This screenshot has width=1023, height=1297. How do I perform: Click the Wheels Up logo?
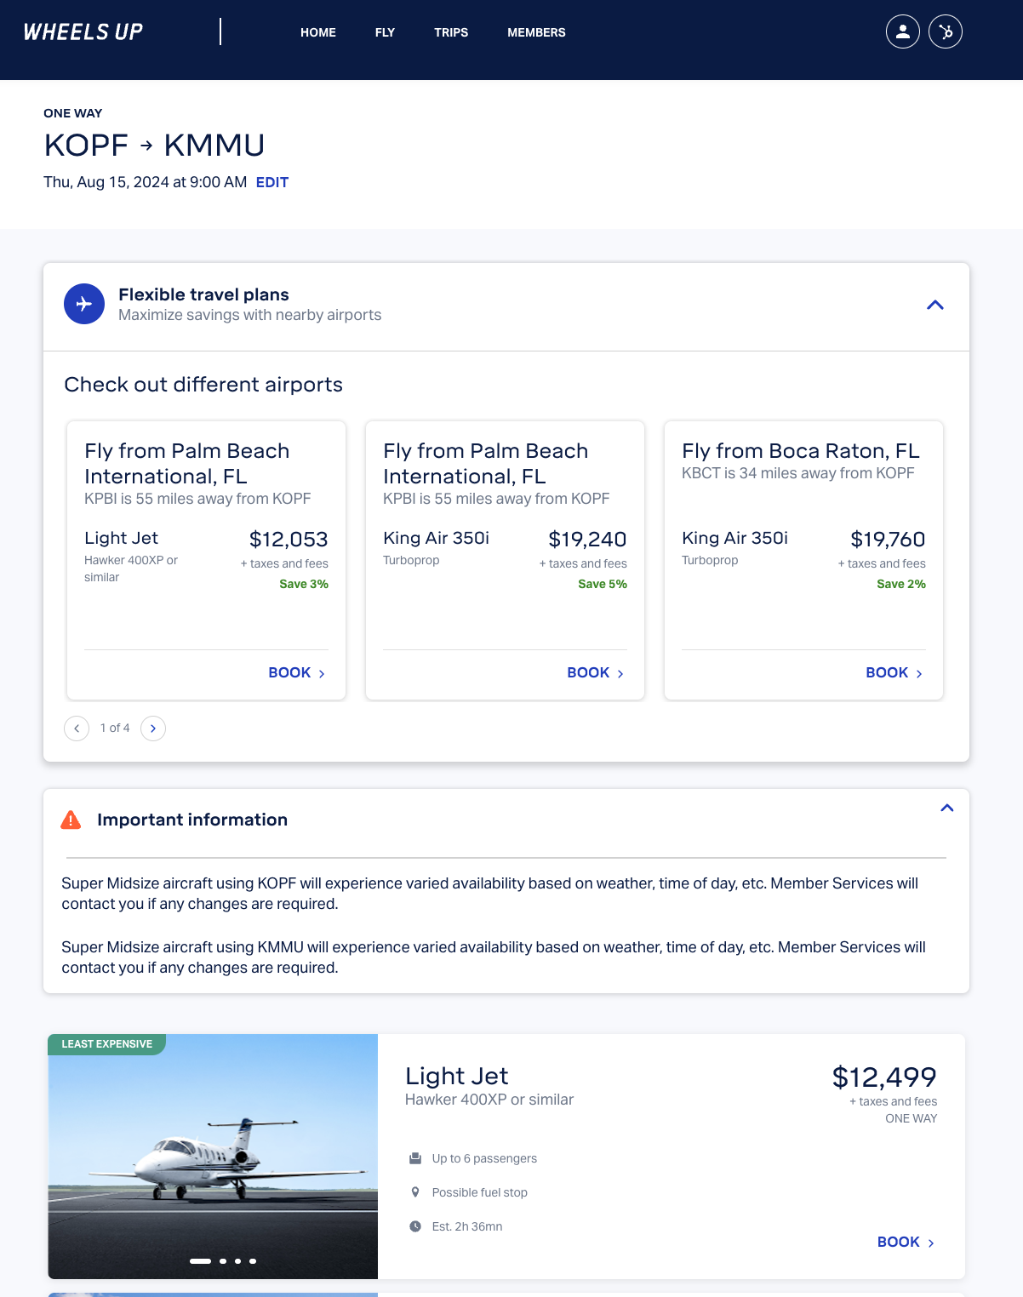83,31
